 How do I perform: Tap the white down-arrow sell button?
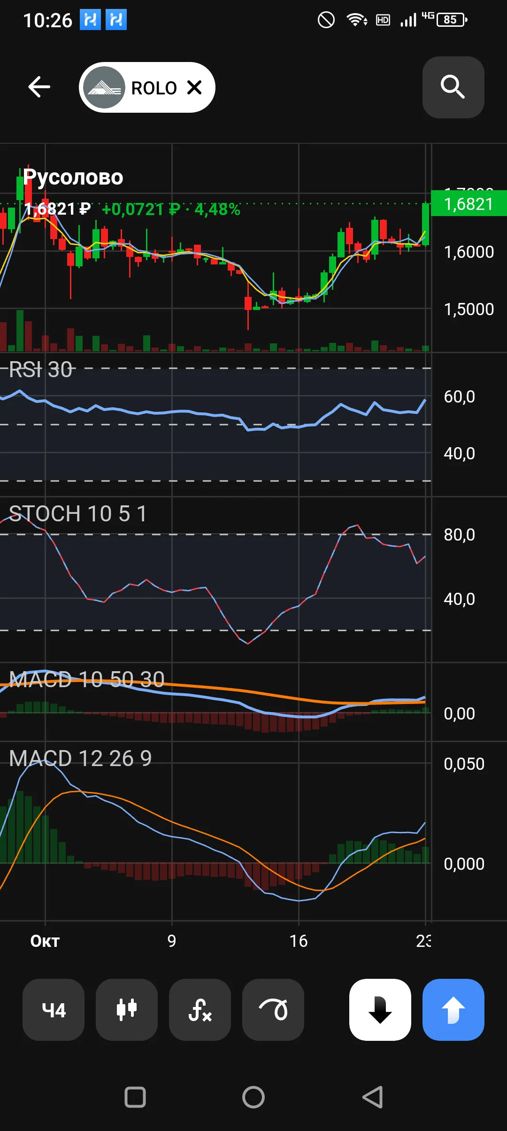coord(380,1009)
